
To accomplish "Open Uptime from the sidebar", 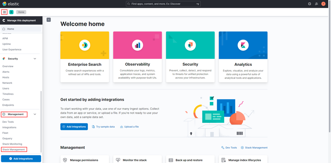I will [x=7, y=44].
